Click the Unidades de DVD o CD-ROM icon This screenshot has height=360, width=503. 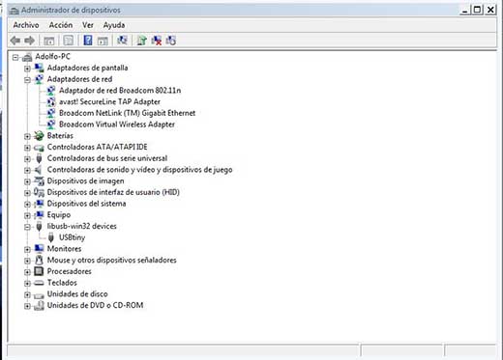pyautogui.click(x=39, y=305)
